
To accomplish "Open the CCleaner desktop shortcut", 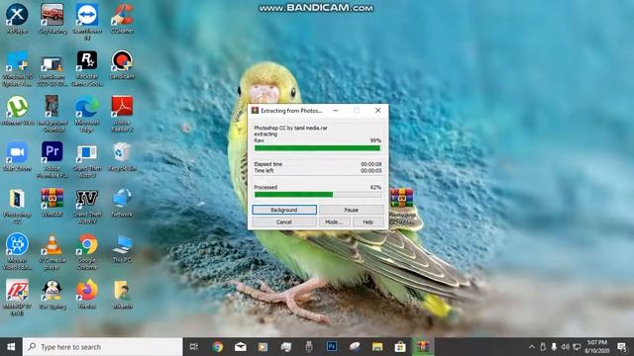I will click(122, 19).
